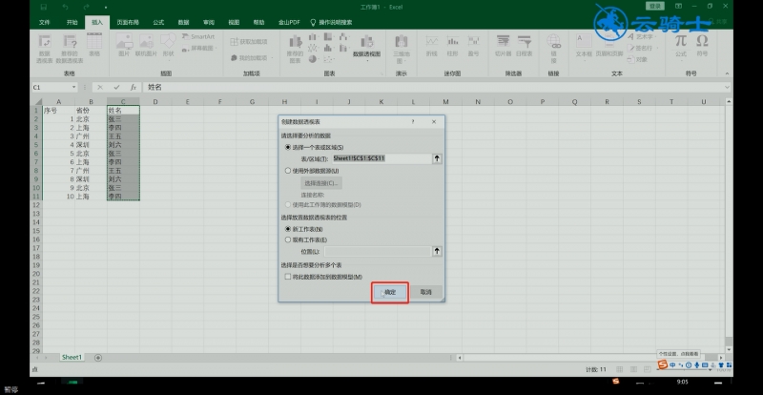Switch to the 数据 Data tab
The height and width of the screenshot is (395, 763).
point(183,22)
